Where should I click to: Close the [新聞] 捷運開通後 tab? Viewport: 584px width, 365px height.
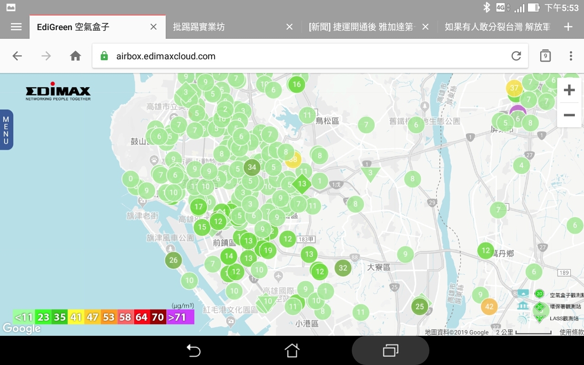[425, 27]
